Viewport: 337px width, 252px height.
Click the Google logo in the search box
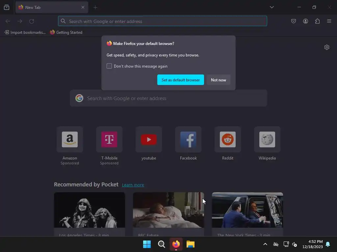(x=79, y=98)
